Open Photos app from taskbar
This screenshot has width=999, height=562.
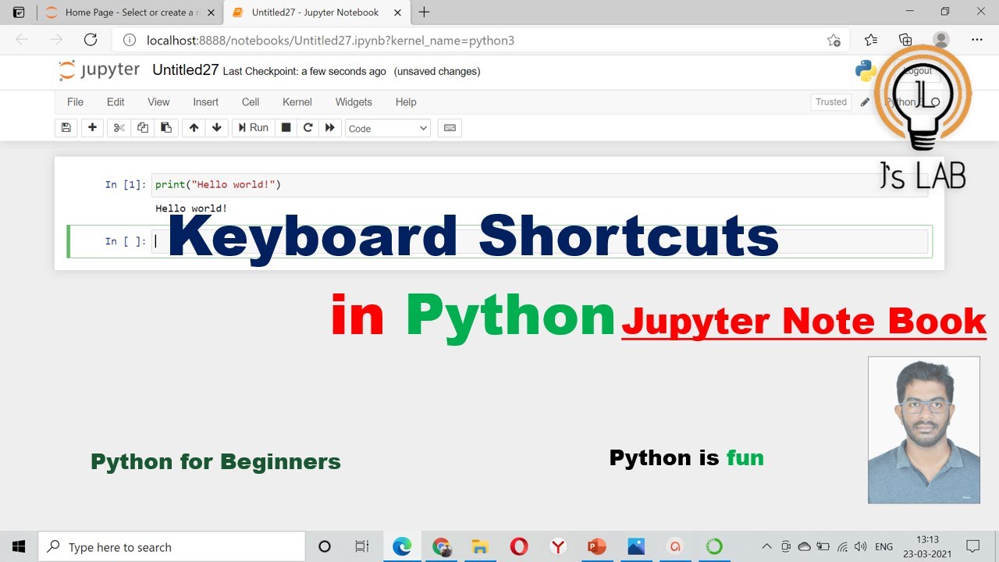[636, 546]
